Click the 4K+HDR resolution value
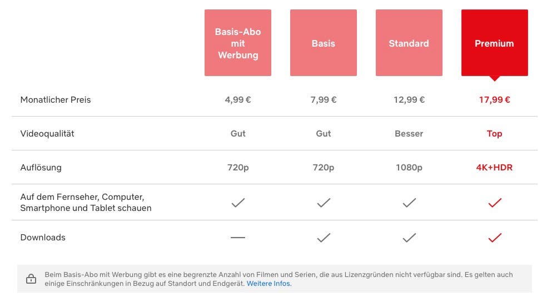The height and width of the screenshot is (297, 542). pyautogui.click(x=494, y=168)
